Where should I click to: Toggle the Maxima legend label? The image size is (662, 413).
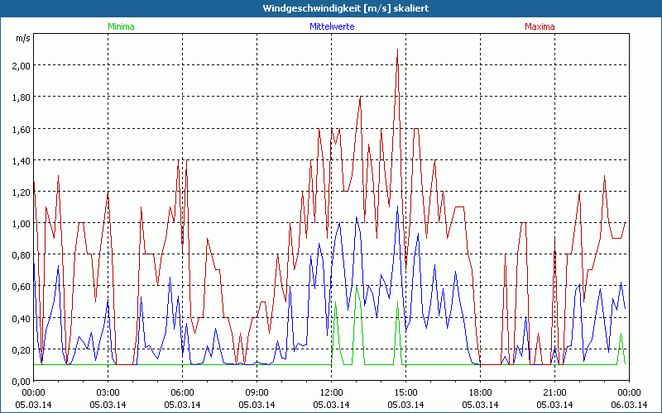coord(540,26)
